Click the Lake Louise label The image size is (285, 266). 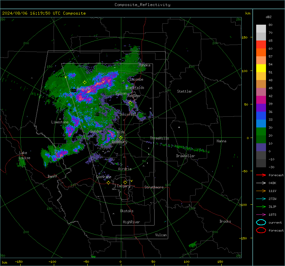point(24,155)
